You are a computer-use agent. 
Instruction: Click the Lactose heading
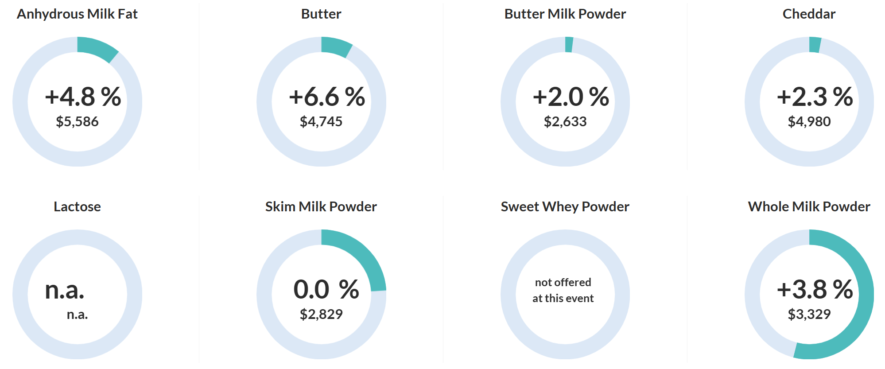[x=77, y=207]
